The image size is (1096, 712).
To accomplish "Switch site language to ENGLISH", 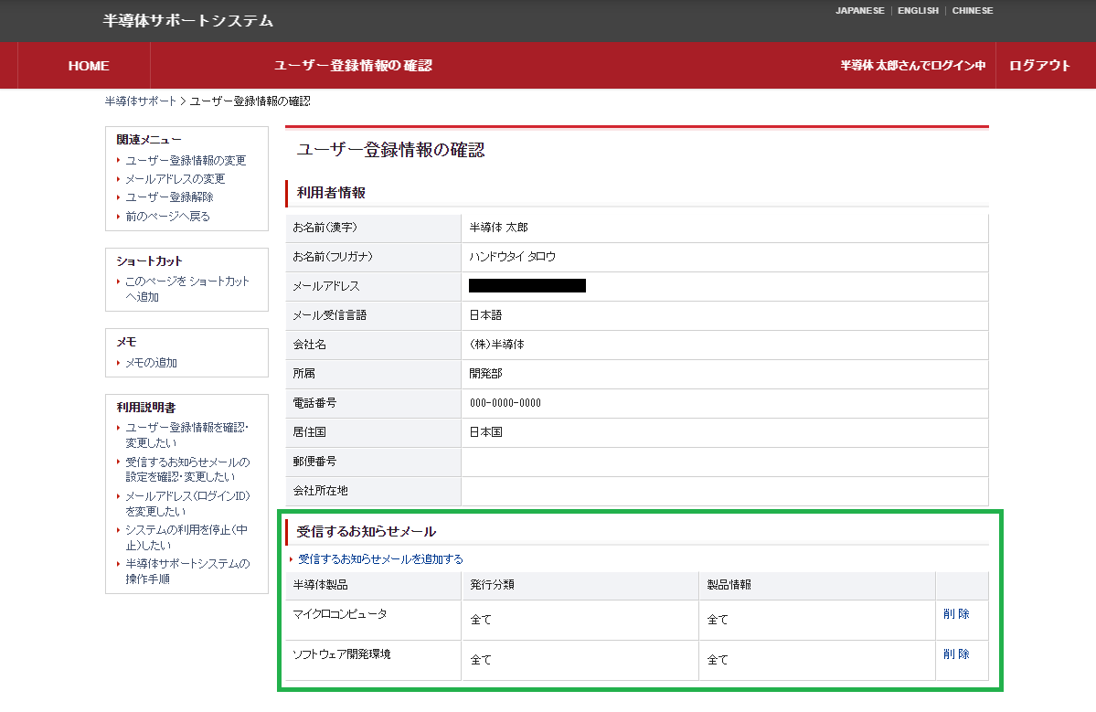I will coord(918,10).
